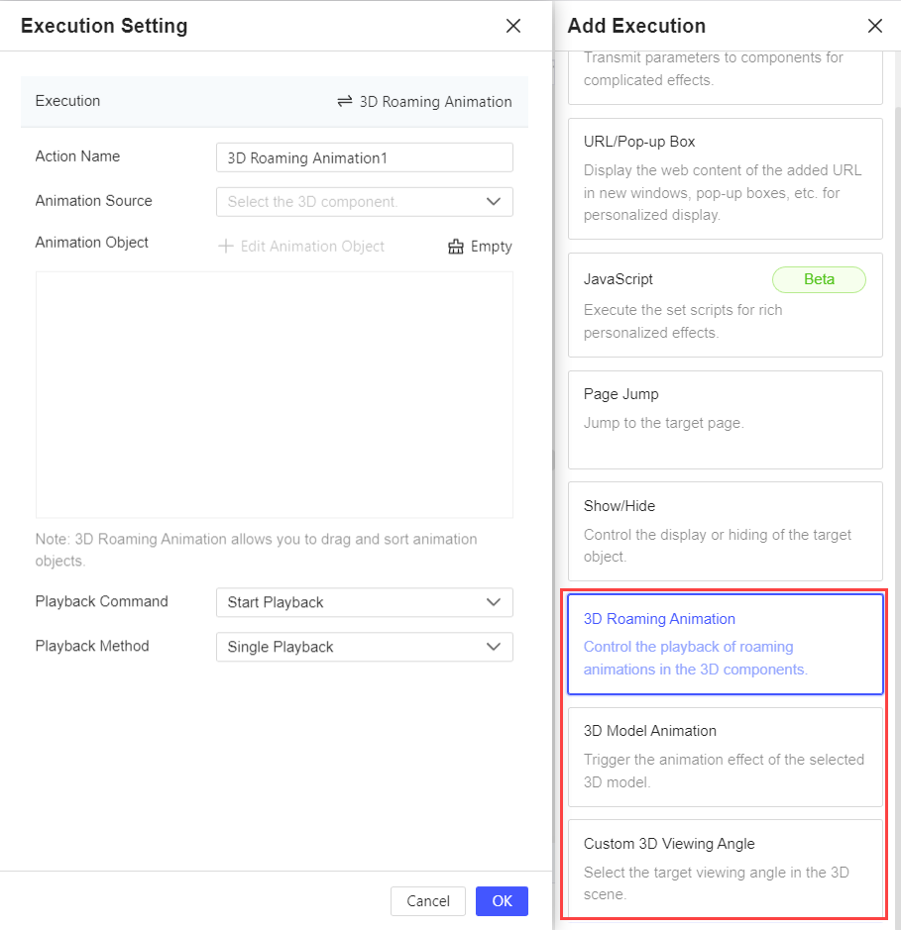Screen dimensions: 901x930
Task: Click the Beta badge on JavaScript
Action: pyautogui.click(x=819, y=279)
